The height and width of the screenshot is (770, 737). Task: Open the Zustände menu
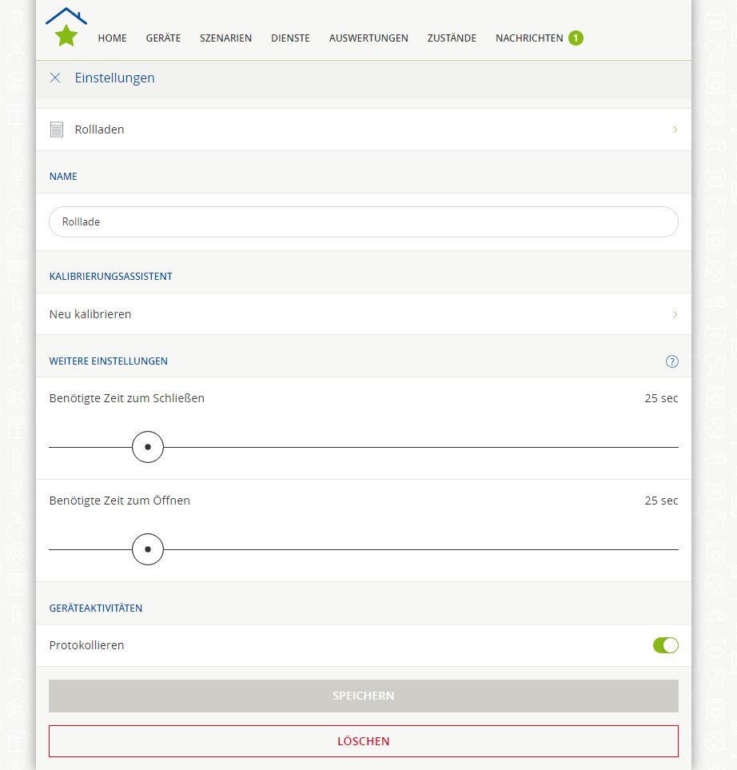tap(452, 38)
